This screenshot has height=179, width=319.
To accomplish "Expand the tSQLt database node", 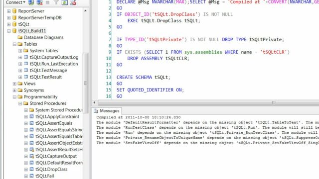I will (x=9, y=24).
